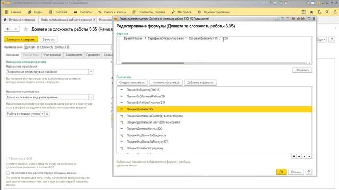Open the linked item icon beside Работа в сложных условиях
The width and height of the screenshot is (339, 190).
tap(47, 114)
